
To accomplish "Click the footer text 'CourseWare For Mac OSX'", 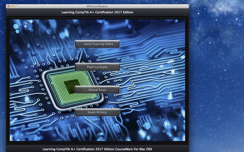I will (x=134, y=149).
